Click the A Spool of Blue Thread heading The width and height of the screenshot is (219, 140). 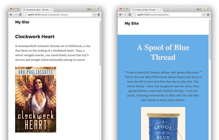point(163,52)
